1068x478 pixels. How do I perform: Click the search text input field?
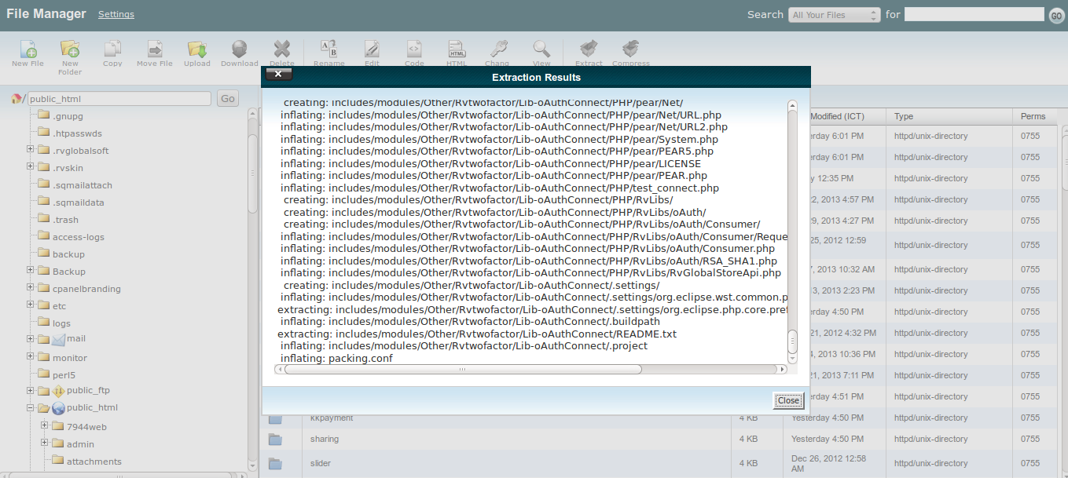click(x=974, y=14)
